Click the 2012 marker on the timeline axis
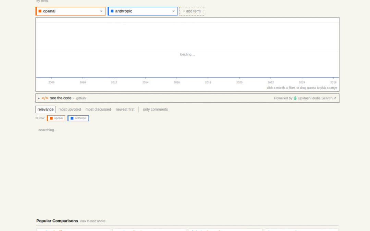Screen dimensions: 370x231 pos(114,82)
